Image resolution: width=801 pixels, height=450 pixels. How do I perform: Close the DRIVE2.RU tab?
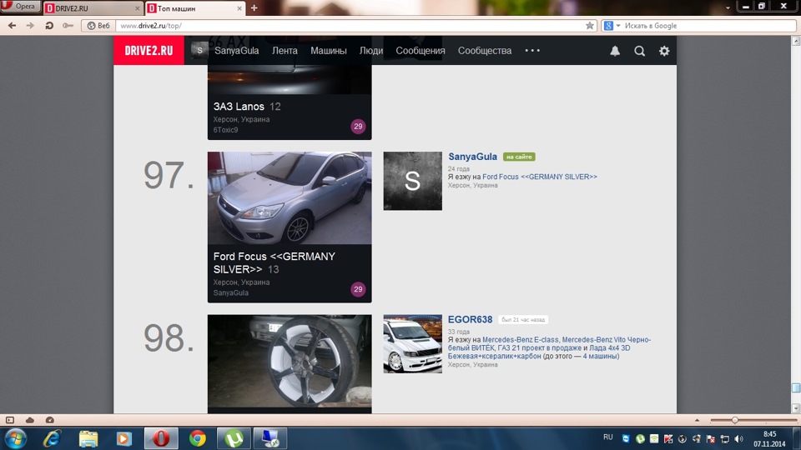[137, 8]
